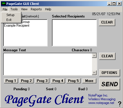
Task: Choose Exit from the File menu
Action: pos(11,20)
